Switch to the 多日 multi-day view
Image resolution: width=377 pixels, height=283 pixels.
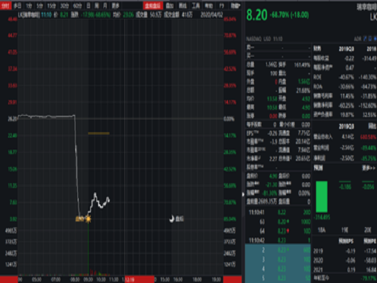[17, 5]
